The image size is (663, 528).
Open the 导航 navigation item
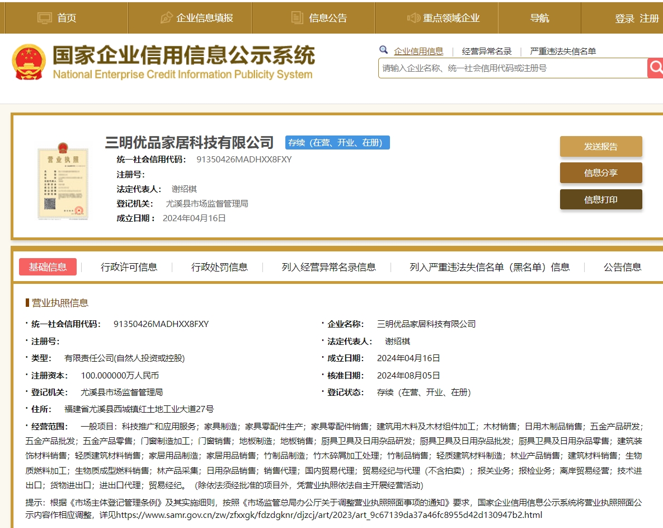tap(539, 18)
